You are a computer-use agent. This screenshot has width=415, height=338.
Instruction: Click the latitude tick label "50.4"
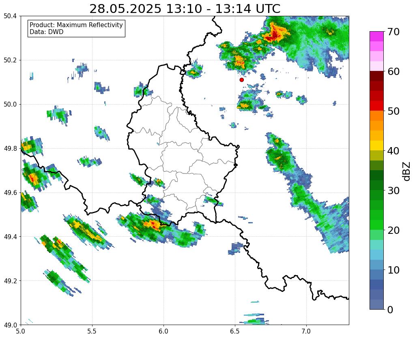(x=10, y=16)
